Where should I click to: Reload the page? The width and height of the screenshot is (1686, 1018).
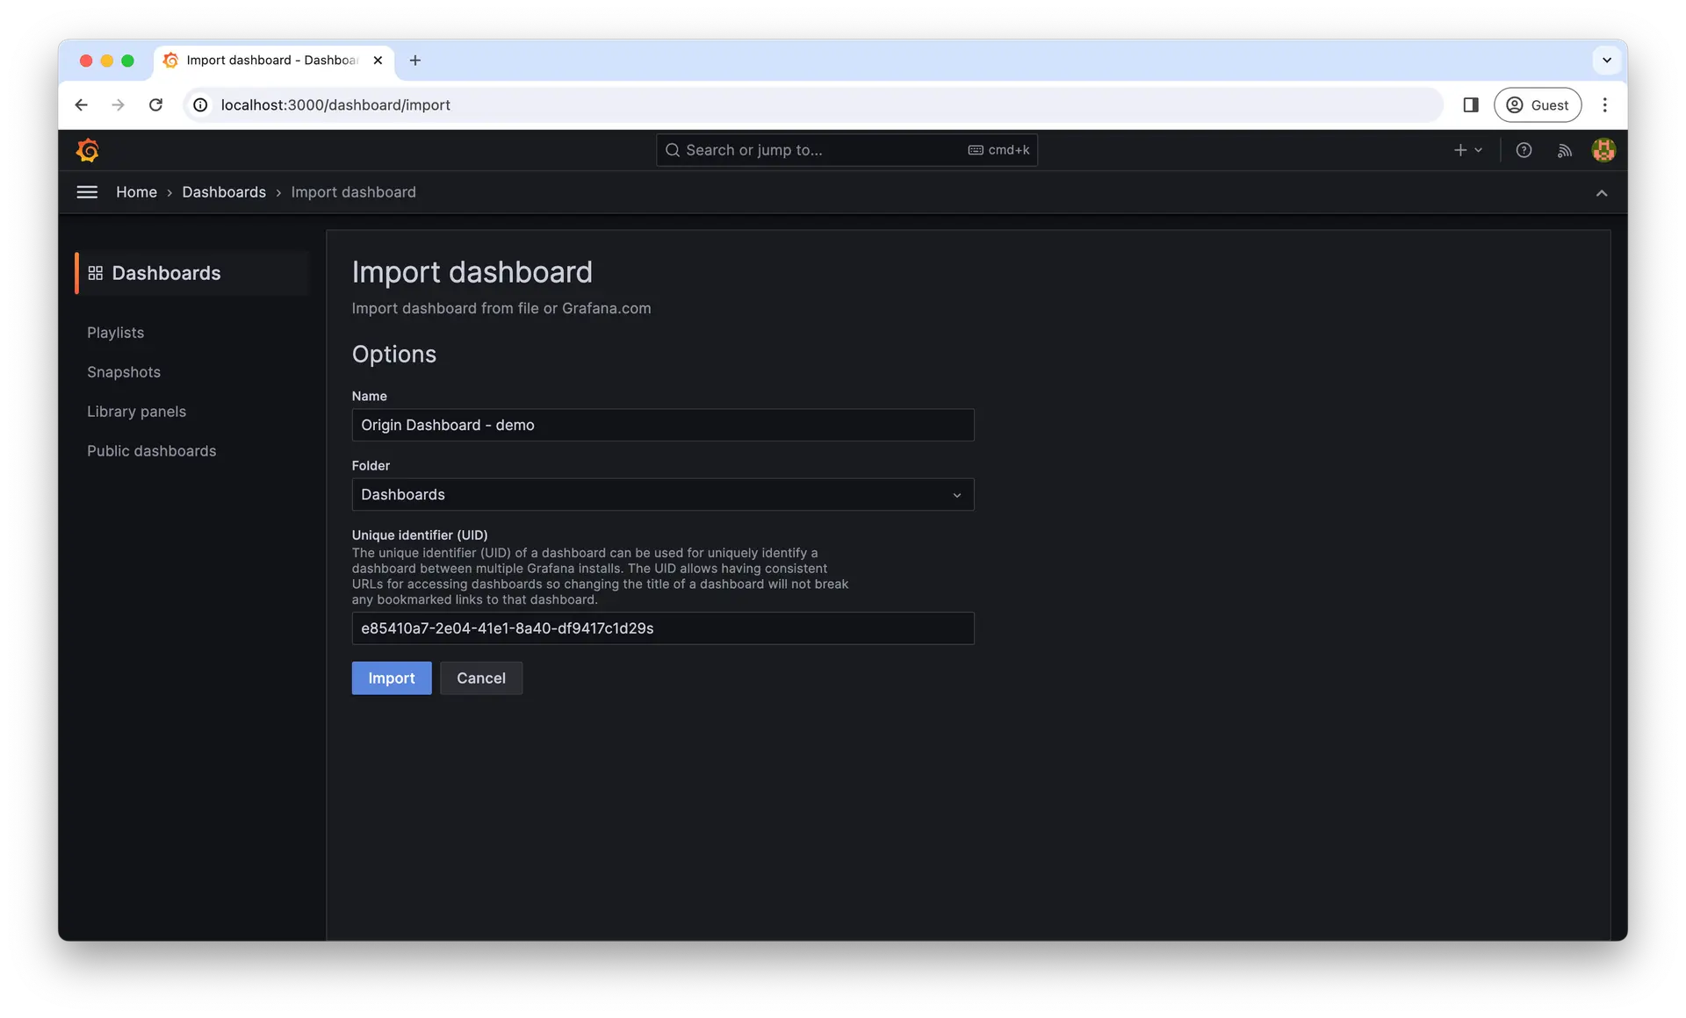(155, 105)
